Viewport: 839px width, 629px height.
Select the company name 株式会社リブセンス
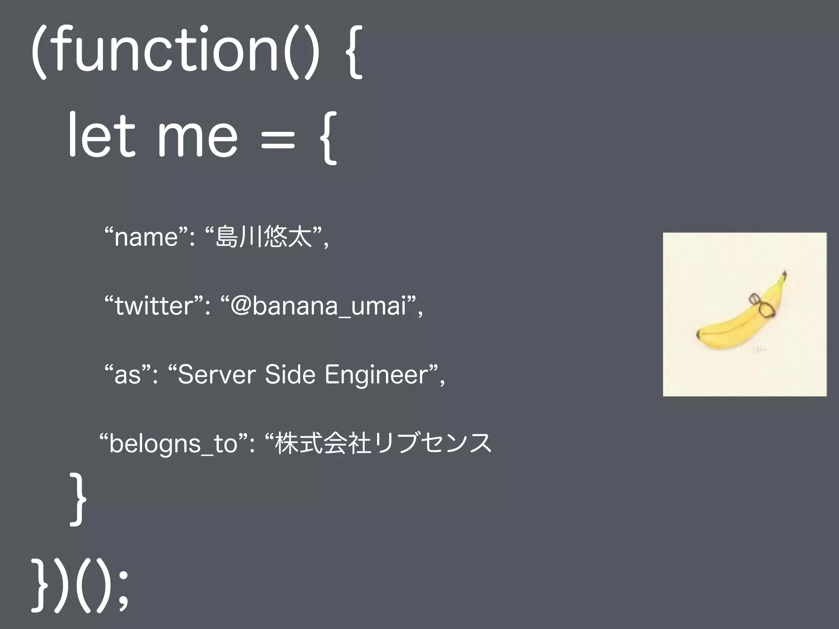(383, 443)
